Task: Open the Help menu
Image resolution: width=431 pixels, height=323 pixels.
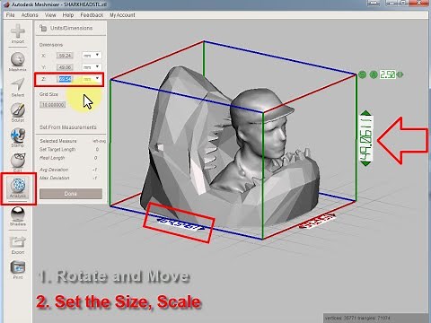Action: click(x=68, y=15)
